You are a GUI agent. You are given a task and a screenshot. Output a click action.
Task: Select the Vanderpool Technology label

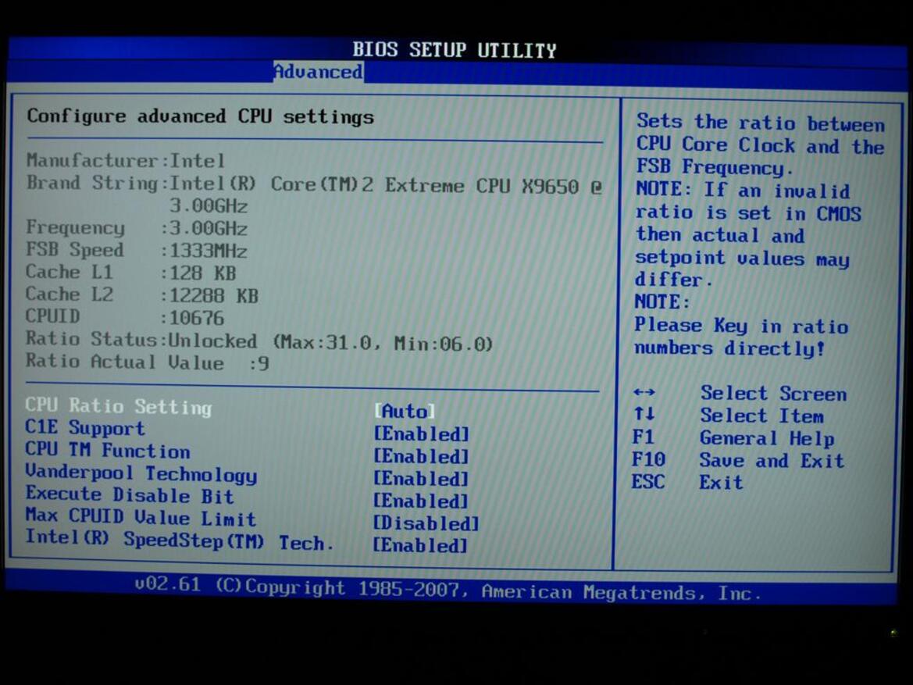[x=141, y=473]
